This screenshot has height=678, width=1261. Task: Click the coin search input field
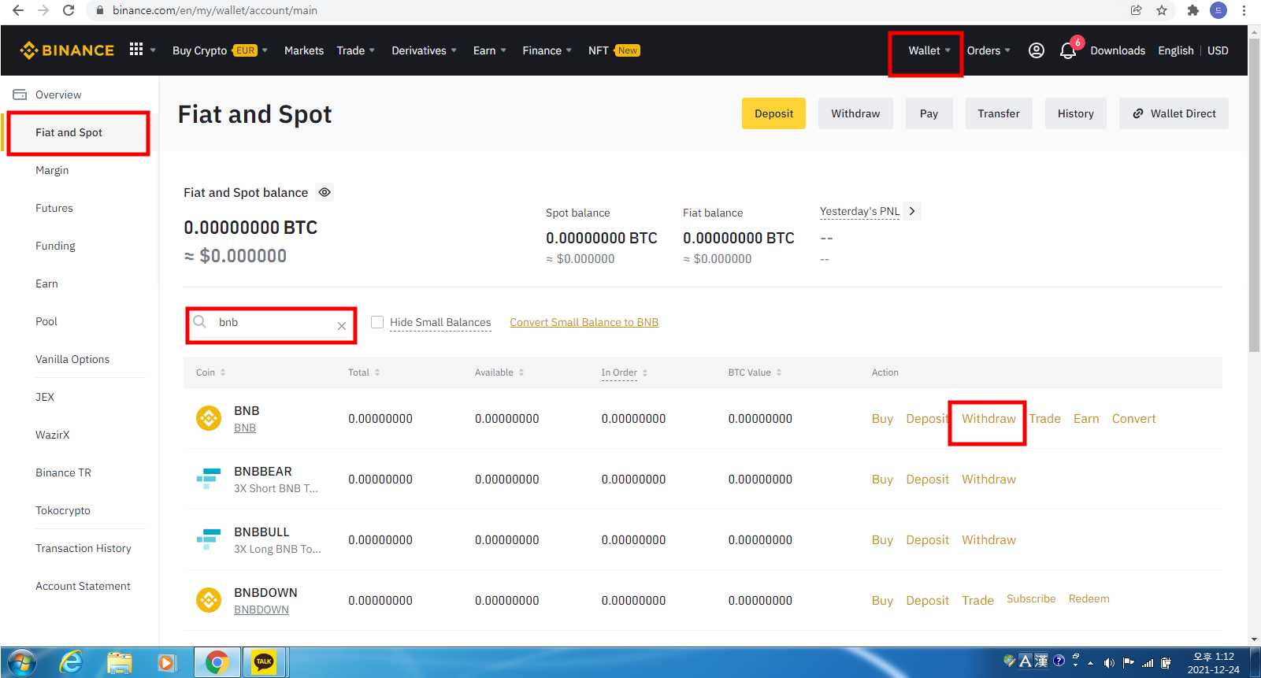[x=271, y=323]
